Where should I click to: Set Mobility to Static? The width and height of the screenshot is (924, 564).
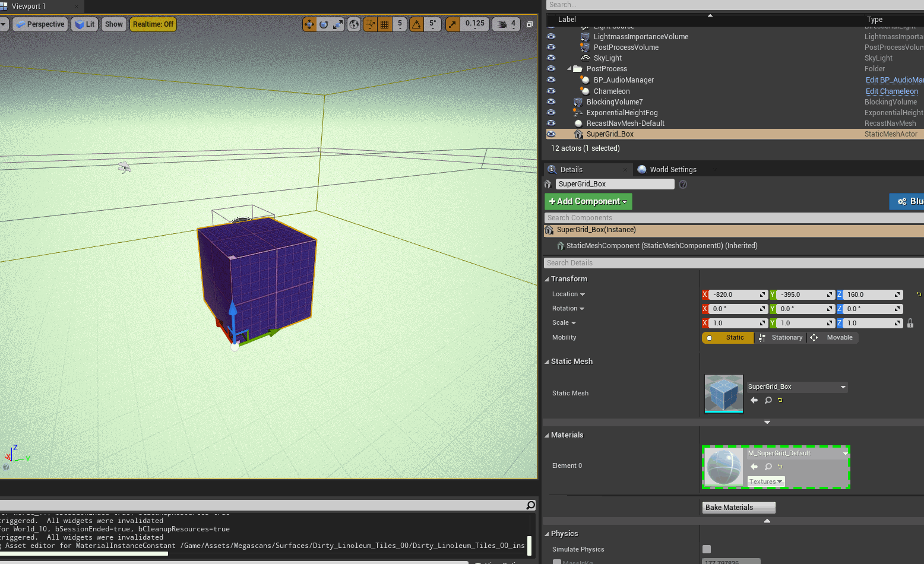tap(728, 338)
